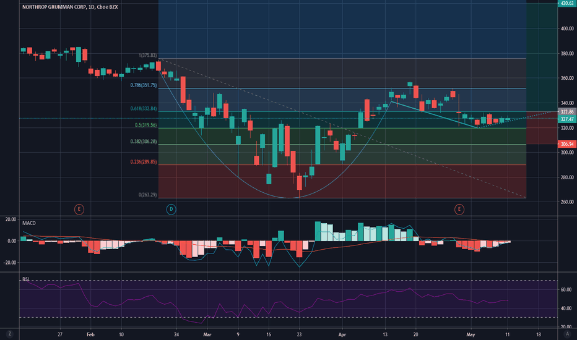Click the 0.786(351.75) Fibonacci level label
The image size is (577, 340).
pos(144,85)
